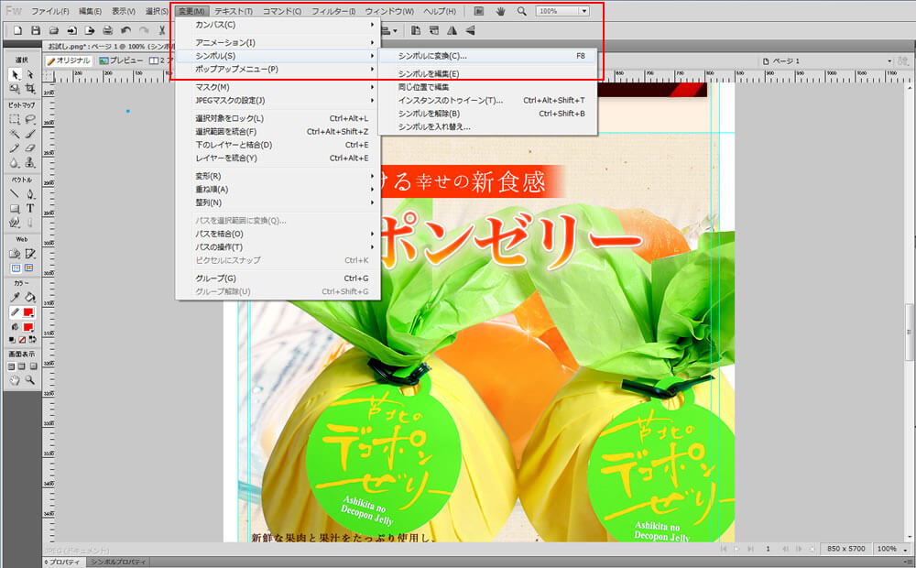
Task: Select the Crop tool
Action: coord(29,89)
